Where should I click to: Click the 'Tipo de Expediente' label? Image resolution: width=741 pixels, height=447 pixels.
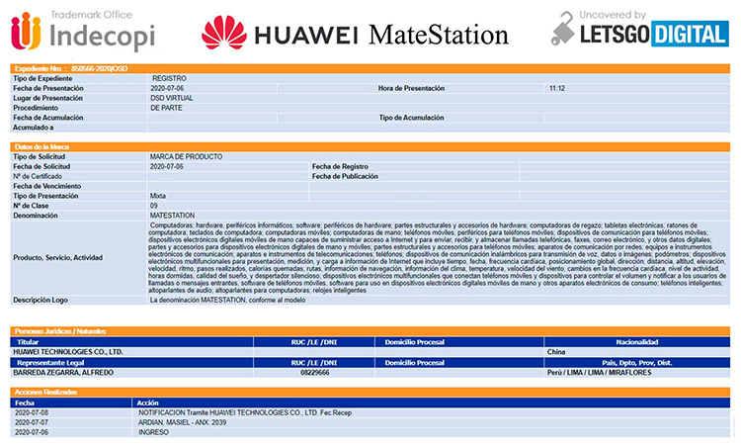[42, 78]
